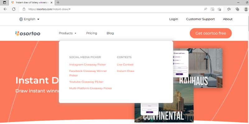Viewport: 249px width, 124px height.
Task: Click the osortoo logo
Action: (28, 33)
